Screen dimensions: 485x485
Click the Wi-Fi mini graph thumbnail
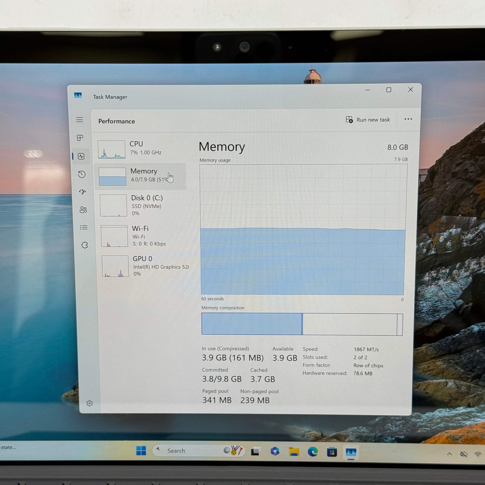pos(114,236)
